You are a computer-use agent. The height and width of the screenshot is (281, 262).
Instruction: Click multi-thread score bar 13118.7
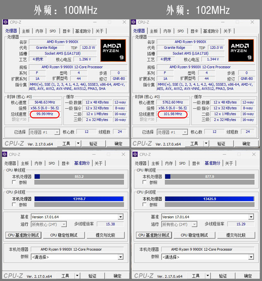(79, 199)
